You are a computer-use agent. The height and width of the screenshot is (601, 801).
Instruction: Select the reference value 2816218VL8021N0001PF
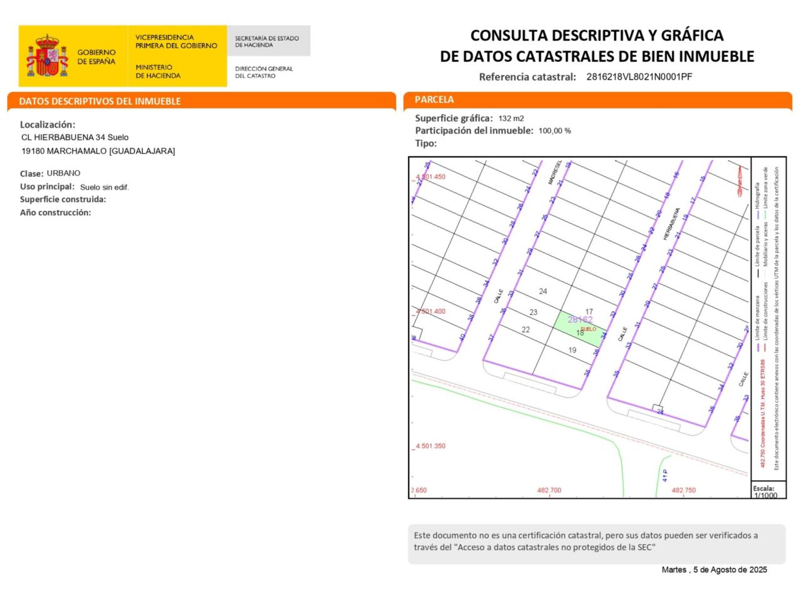639,77
